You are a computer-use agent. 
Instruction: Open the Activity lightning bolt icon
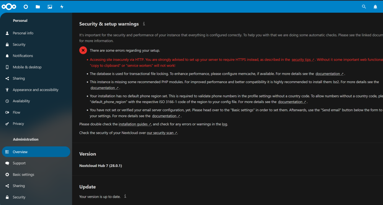coord(62,7)
